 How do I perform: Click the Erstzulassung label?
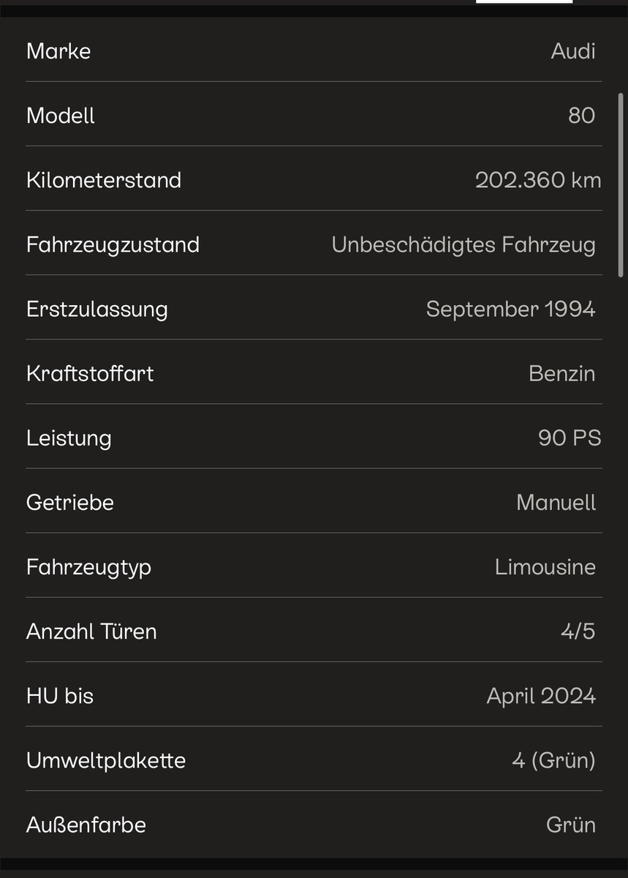tap(97, 309)
